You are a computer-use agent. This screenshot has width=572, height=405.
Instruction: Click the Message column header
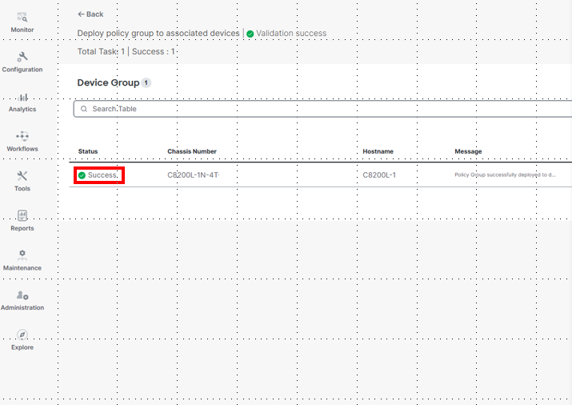tap(468, 151)
